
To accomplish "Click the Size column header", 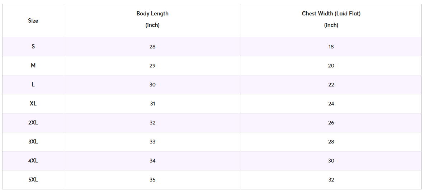I will 33,21.
